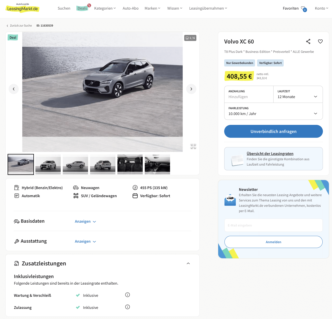The width and height of the screenshot is (332, 319).
Task: Click the Volvo XC 60 title
Action: 239,41
